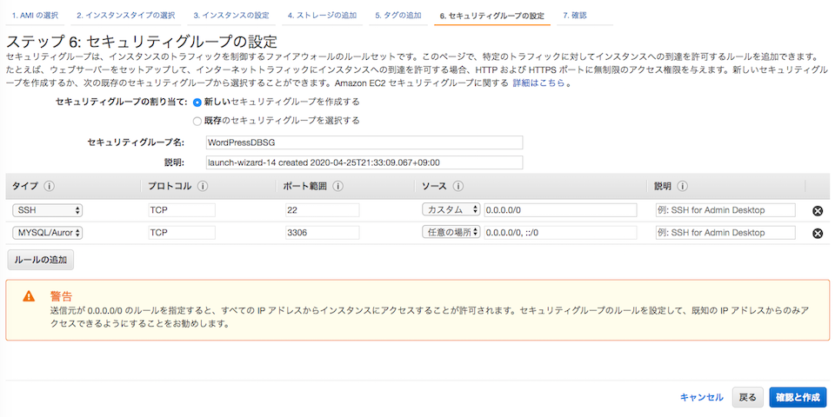835x417 pixels.
Task: Click the 警告 warning heading
Action: 61,295
